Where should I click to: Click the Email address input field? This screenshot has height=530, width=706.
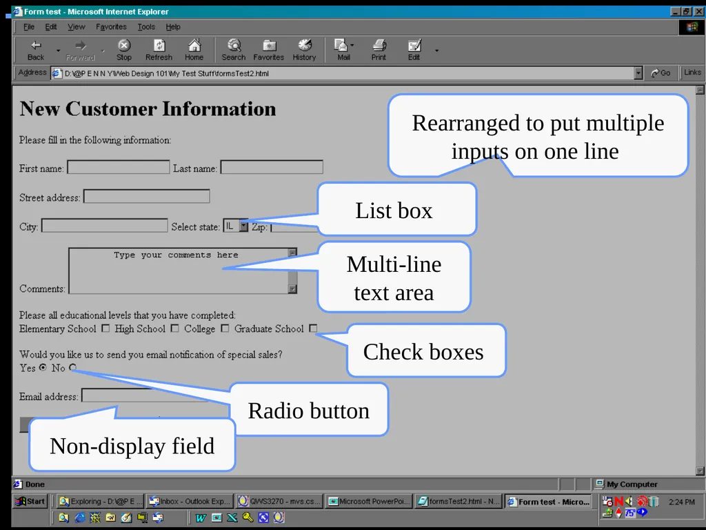[x=144, y=395]
